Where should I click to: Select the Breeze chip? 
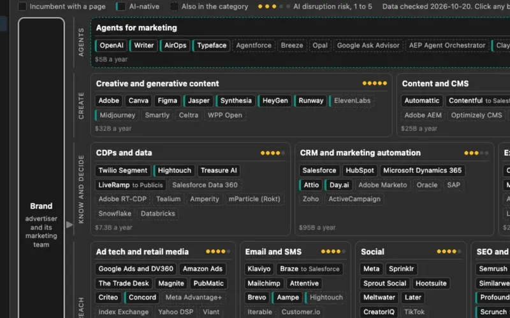(292, 45)
